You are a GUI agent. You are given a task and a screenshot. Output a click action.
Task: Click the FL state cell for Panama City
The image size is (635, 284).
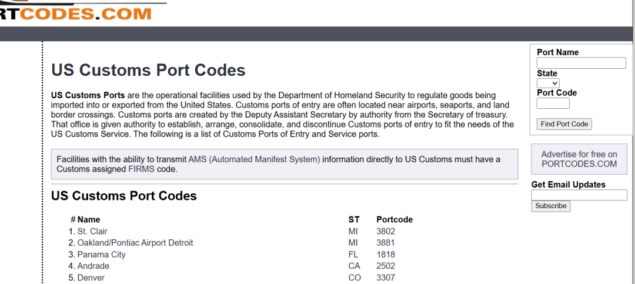pyautogui.click(x=354, y=255)
